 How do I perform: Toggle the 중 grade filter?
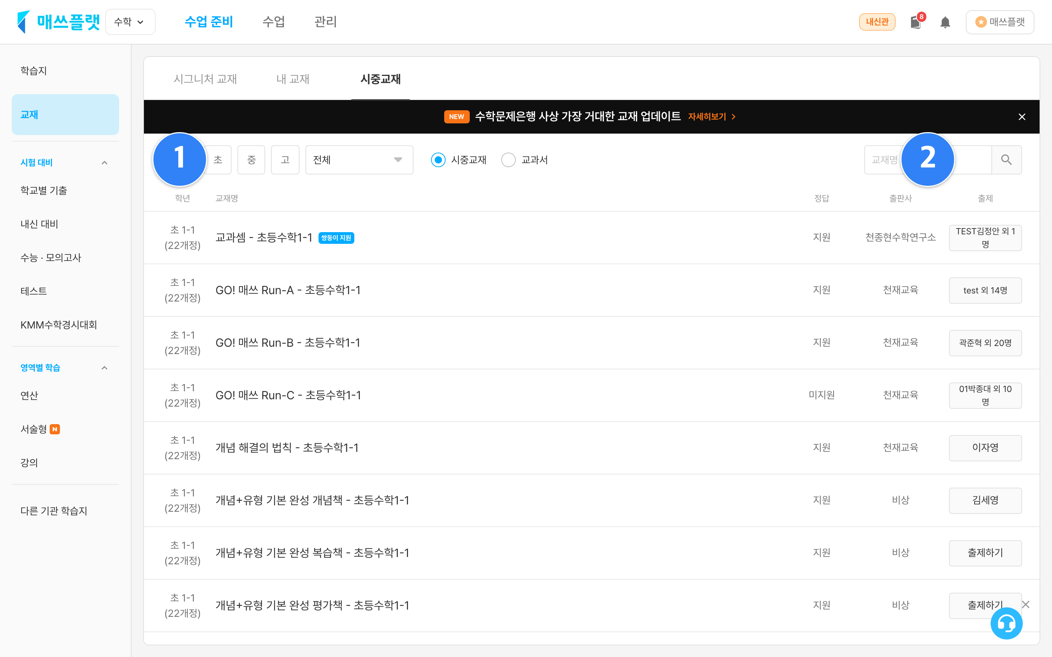251,160
